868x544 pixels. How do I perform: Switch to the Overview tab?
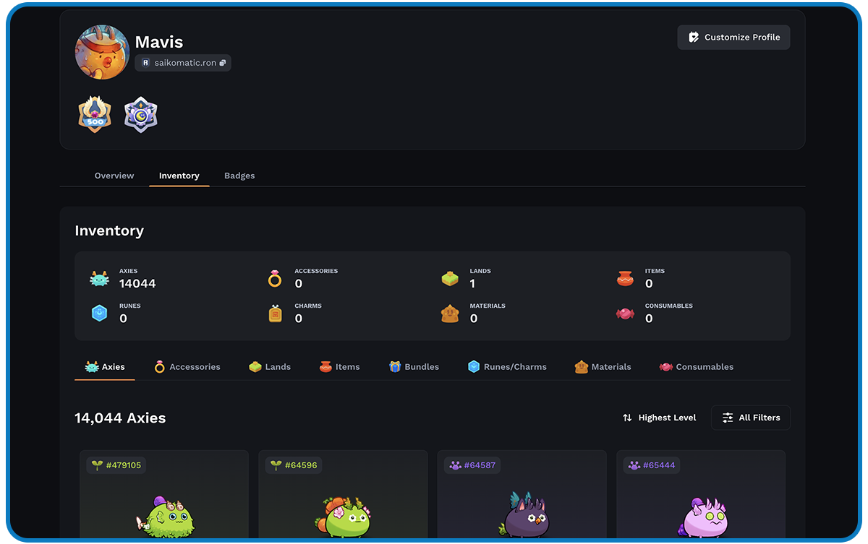[114, 176]
